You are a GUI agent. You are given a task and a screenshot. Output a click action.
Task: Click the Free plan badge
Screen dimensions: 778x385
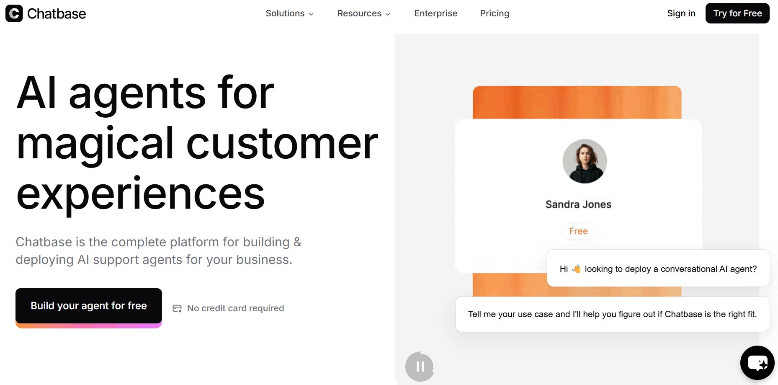pos(578,231)
